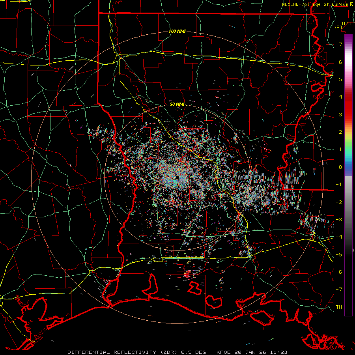The image size is (355, 355).
Task: Click the legend value "-4"
Action: pos(339,237)
